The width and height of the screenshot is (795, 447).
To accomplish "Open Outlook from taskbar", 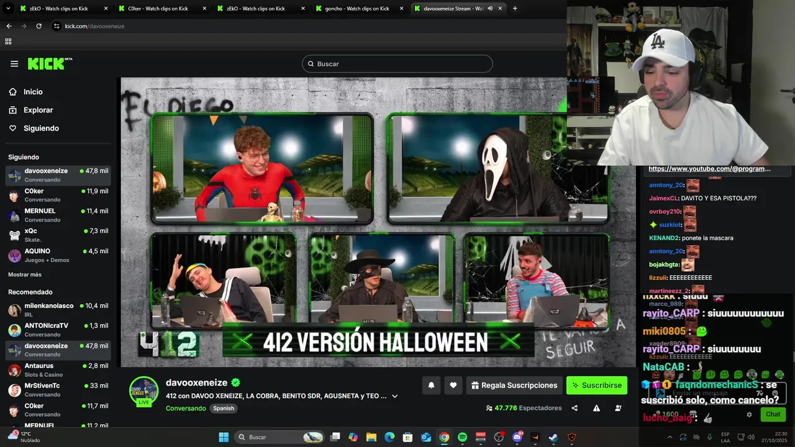I will (426, 437).
